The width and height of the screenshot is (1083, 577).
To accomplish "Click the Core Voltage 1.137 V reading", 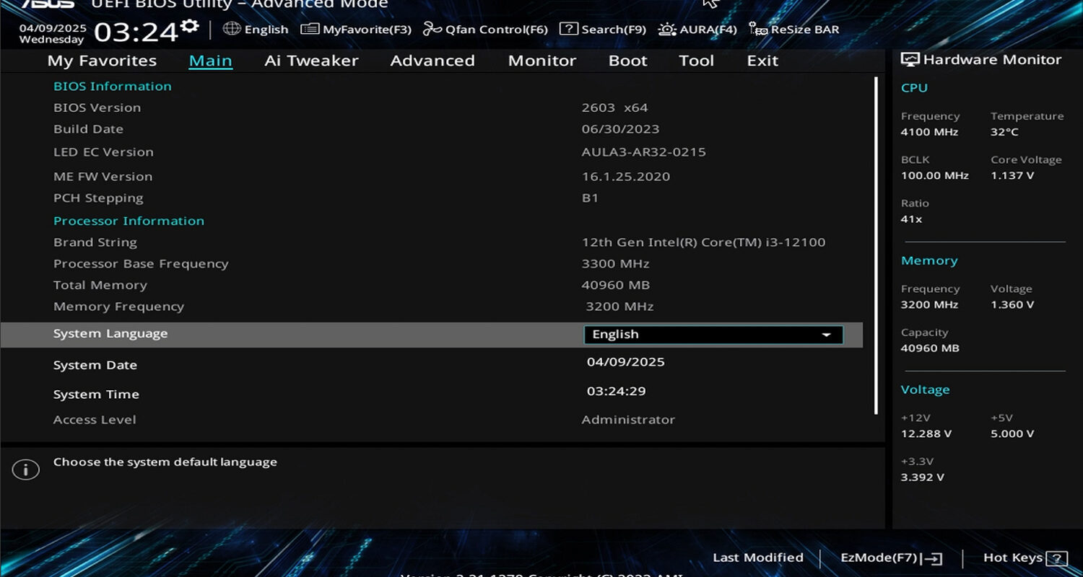I will click(x=1012, y=175).
